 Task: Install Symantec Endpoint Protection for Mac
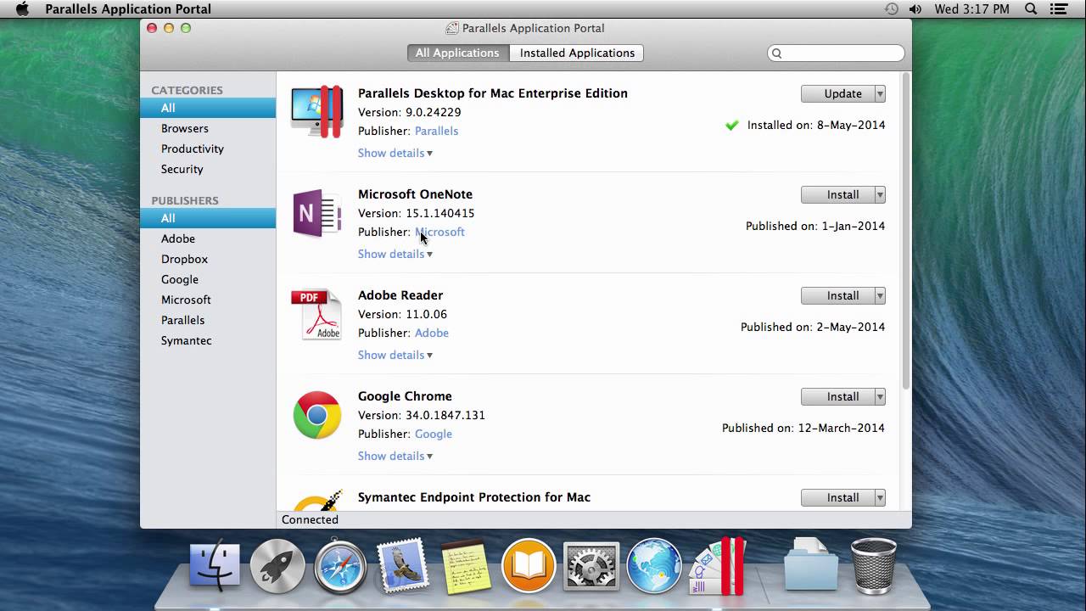(x=837, y=497)
